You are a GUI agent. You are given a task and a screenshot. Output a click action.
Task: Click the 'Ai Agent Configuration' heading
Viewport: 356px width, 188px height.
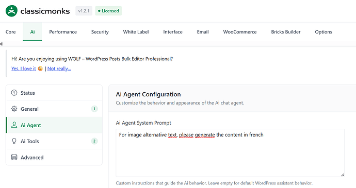(x=148, y=94)
